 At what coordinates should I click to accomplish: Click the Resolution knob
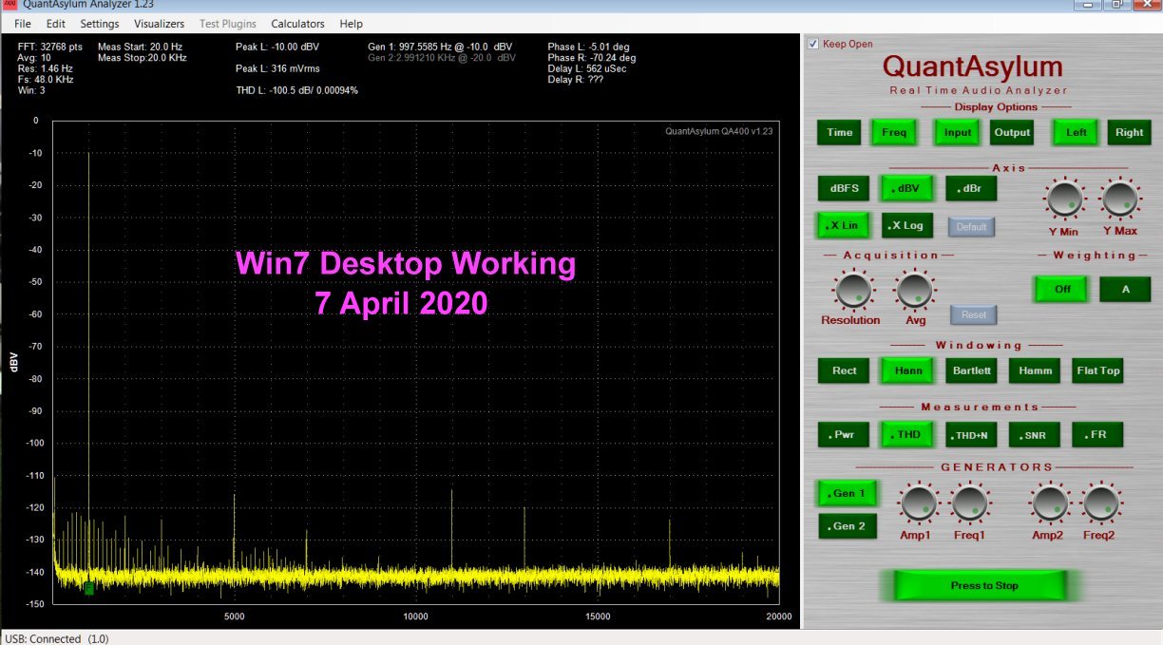coord(851,289)
